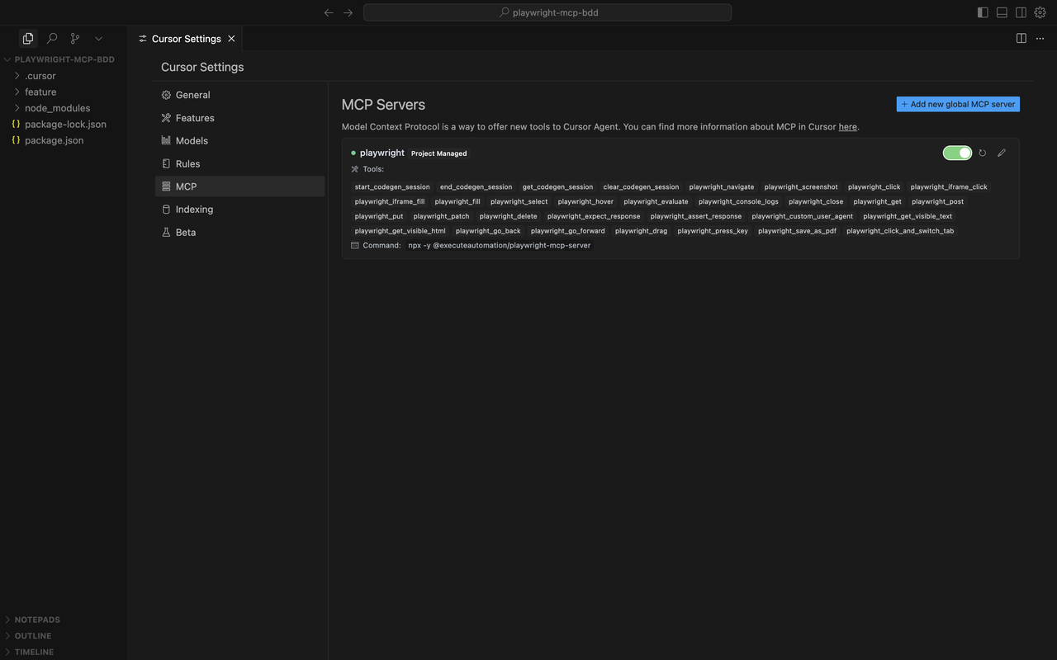The height and width of the screenshot is (660, 1057).
Task: Click the playwright_navigate tool tag
Action: pyautogui.click(x=722, y=187)
